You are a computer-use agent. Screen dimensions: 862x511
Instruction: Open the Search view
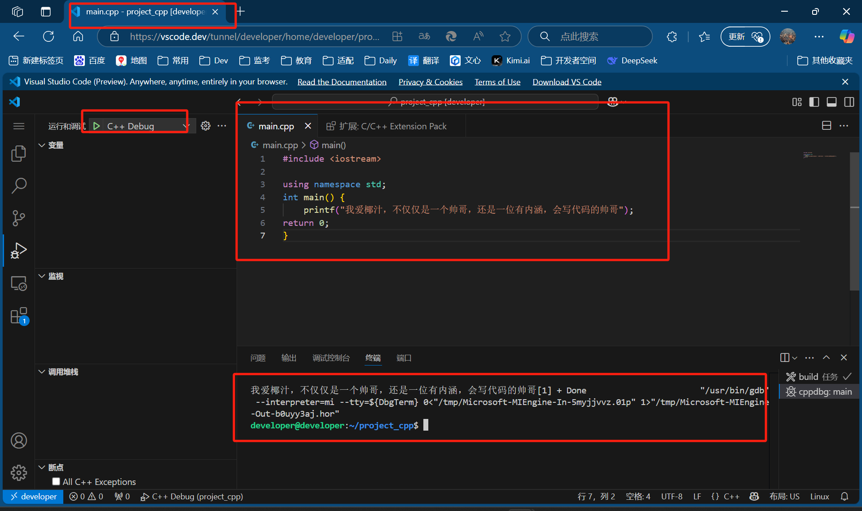click(x=18, y=185)
